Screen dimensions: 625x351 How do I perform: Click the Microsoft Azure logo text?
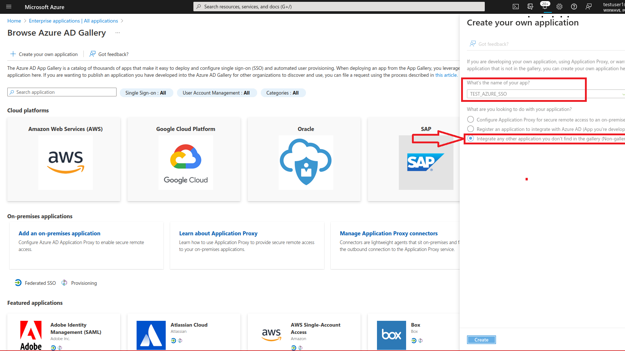tap(44, 7)
